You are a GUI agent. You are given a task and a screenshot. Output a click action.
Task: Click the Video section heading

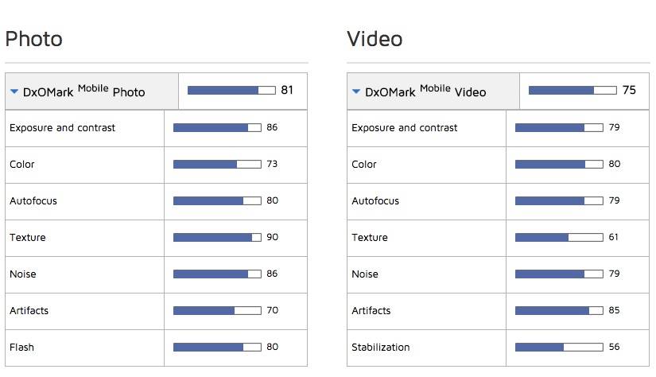(x=375, y=39)
